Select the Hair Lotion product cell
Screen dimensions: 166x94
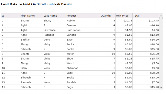coord(83,30)
